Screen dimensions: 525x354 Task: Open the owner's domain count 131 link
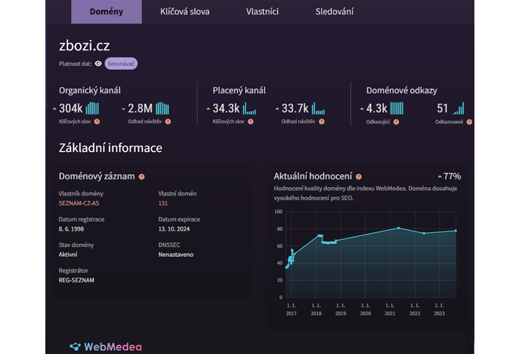163,203
